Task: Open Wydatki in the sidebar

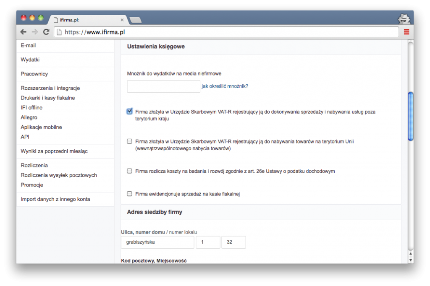Action: pyautogui.click(x=30, y=60)
